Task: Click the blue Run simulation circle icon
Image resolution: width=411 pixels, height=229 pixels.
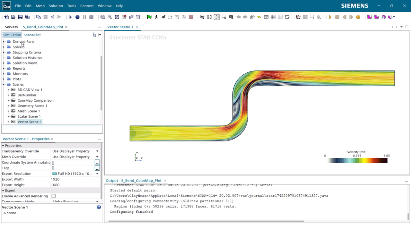Action: coord(77,17)
